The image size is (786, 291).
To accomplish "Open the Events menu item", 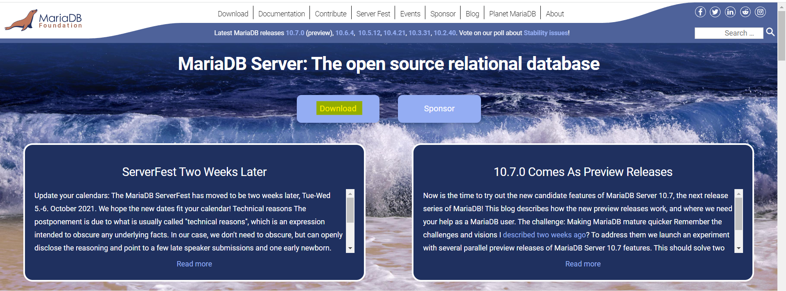I will point(410,14).
